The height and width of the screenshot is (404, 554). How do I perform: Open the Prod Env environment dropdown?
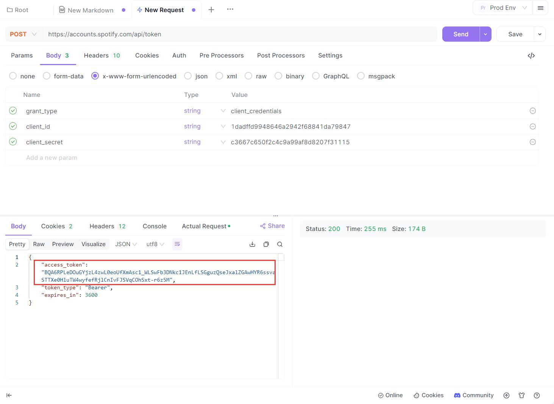(x=503, y=8)
